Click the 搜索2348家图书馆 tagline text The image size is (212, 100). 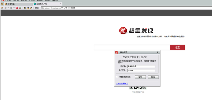(x=161, y=37)
